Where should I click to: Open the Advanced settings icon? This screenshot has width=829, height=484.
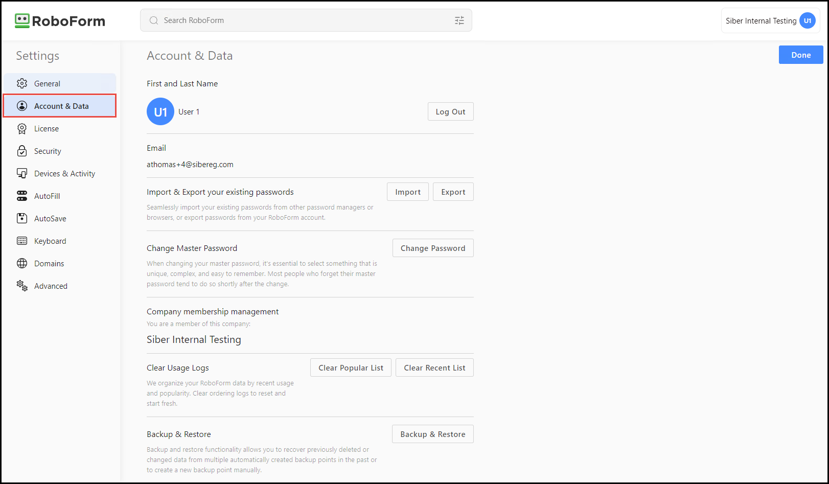[22, 286]
